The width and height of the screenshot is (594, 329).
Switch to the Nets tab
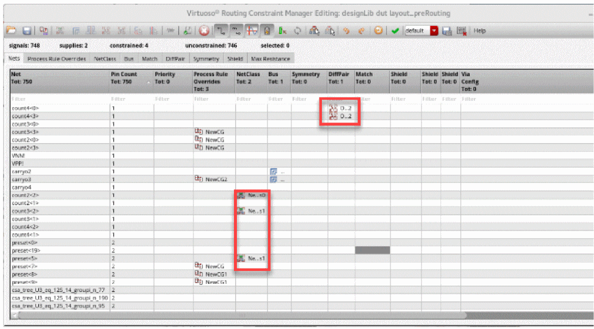point(13,59)
